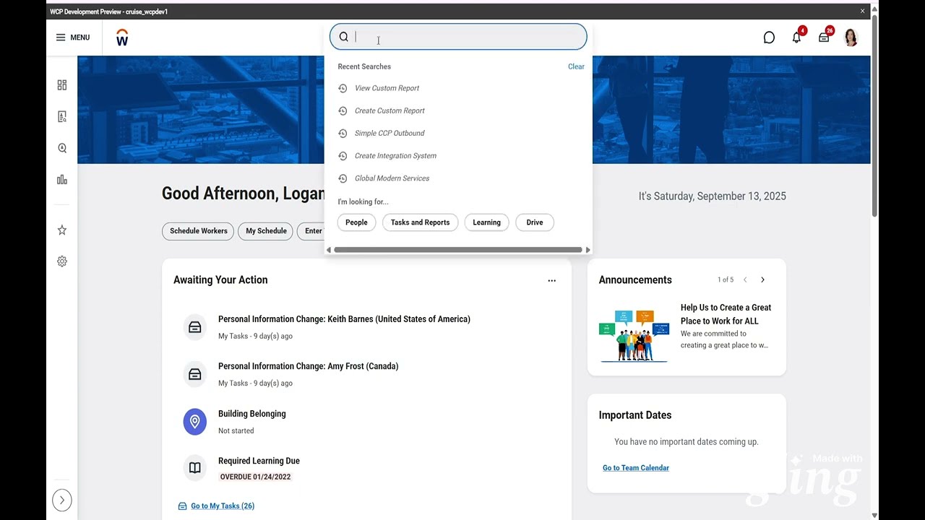925x520 pixels.
Task: Filter search by Learning
Action: [486, 222]
